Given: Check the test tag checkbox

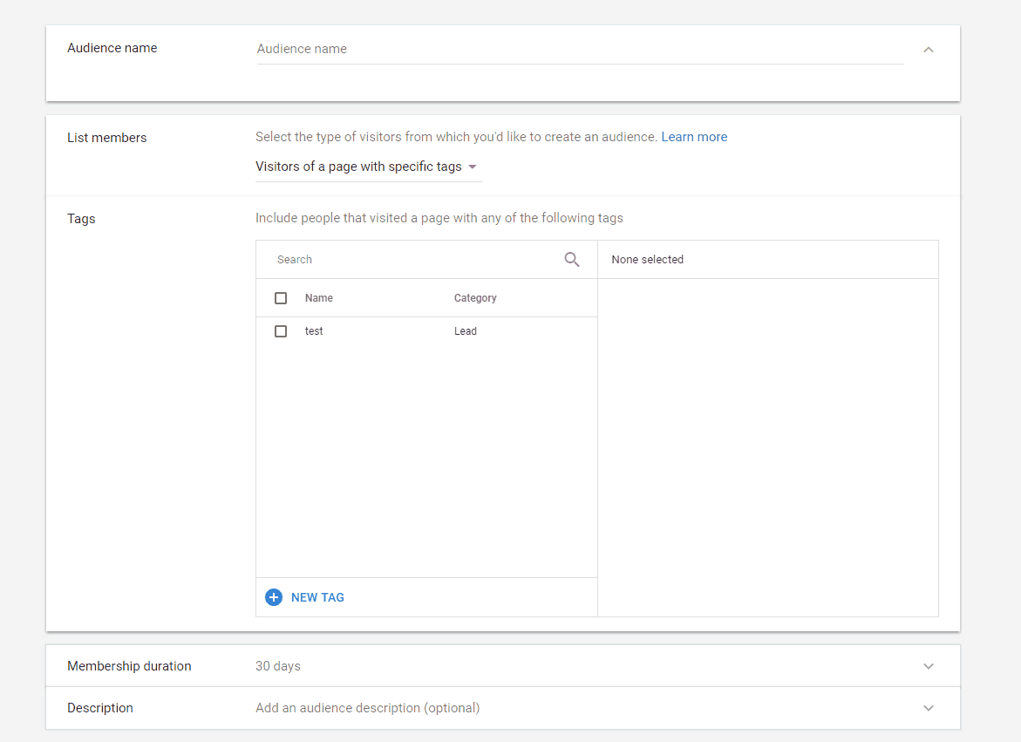Looking at the screenshot, I should coord(281,331).
